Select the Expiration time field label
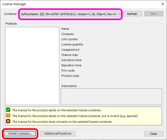Viewport: 167px width, 140px height. point(71,65)
